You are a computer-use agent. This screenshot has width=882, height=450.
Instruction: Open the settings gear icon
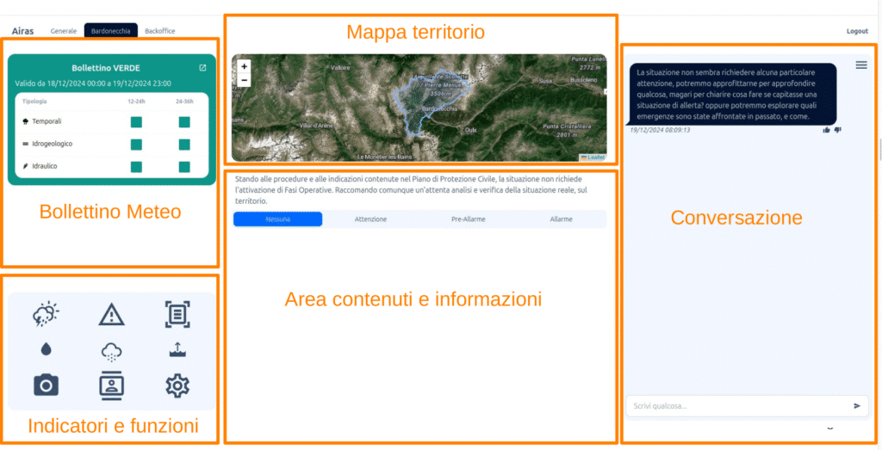point(177,385)
